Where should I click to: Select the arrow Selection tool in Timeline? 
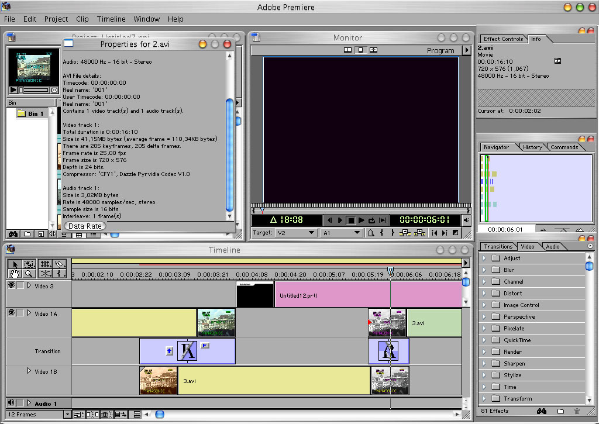point(15,264)
